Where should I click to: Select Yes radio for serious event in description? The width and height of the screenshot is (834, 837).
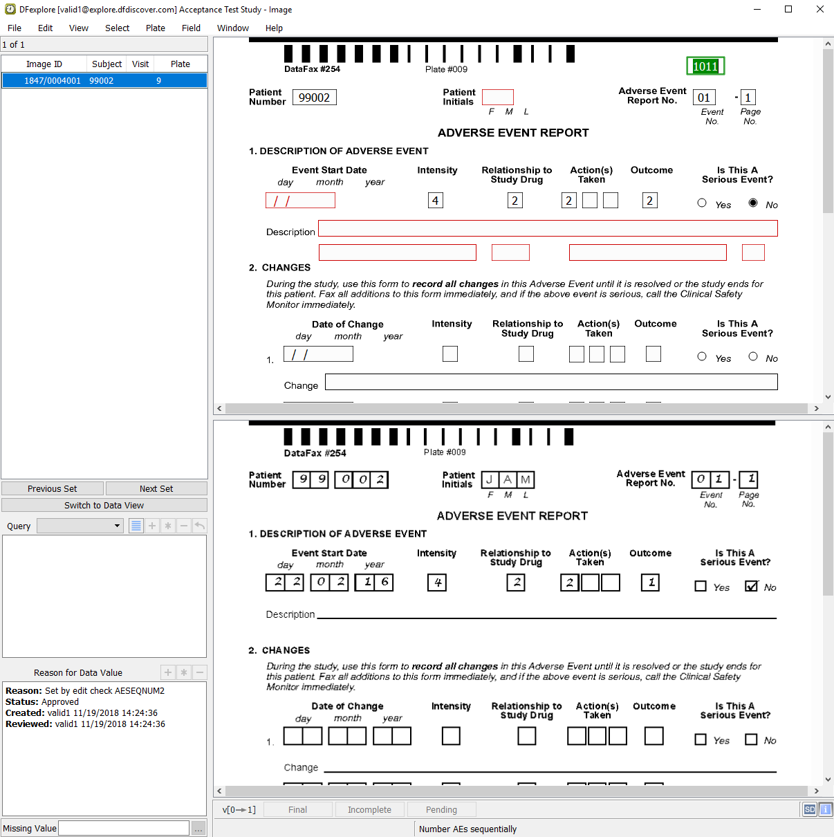(x=702, y=203)
